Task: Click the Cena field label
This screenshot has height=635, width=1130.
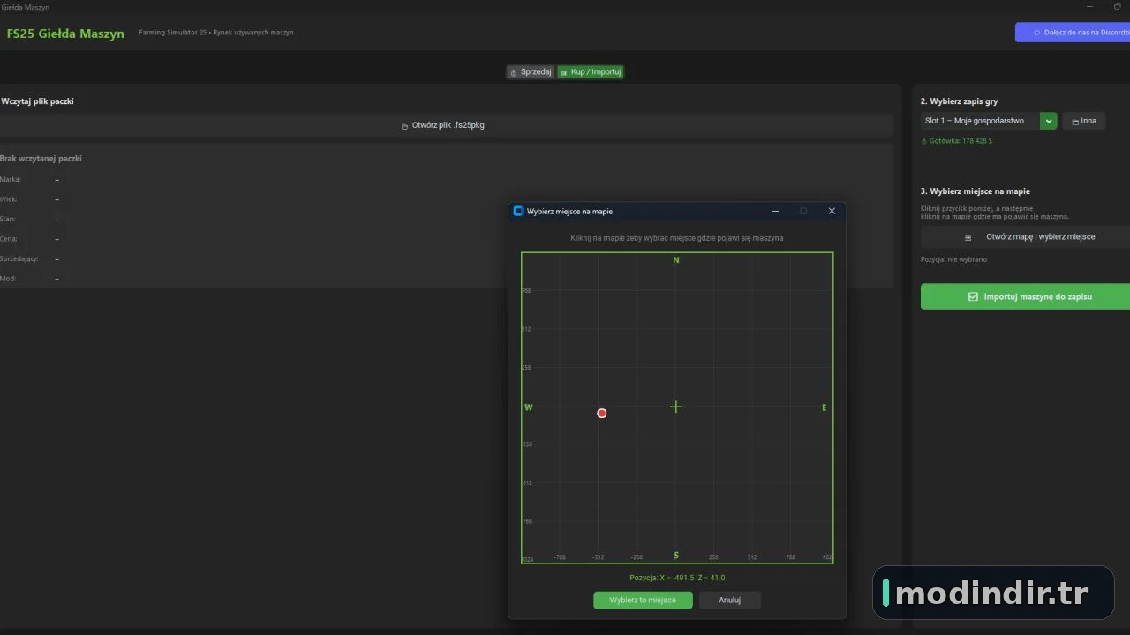Action: click(x=9, y=239)
